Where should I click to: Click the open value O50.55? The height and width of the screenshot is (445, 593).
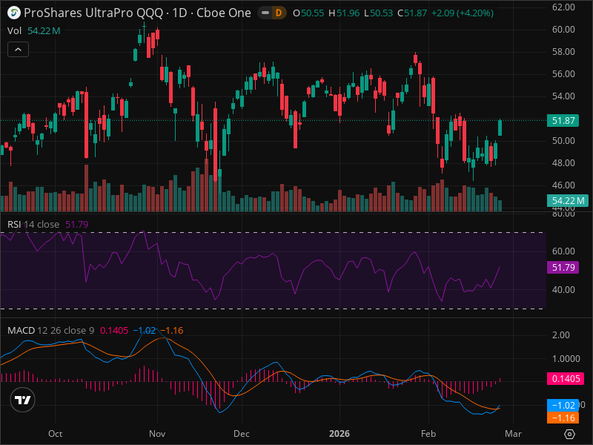click(x=308, y=13)
